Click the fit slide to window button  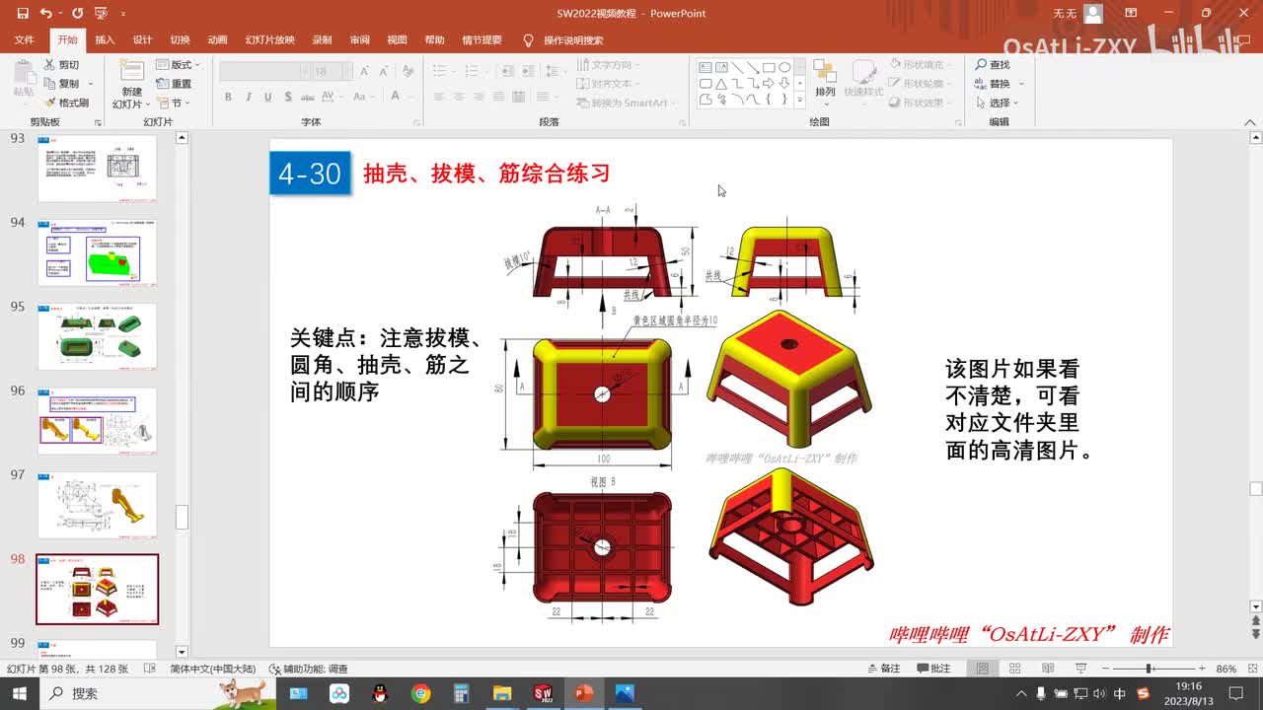coord(1251,669)
